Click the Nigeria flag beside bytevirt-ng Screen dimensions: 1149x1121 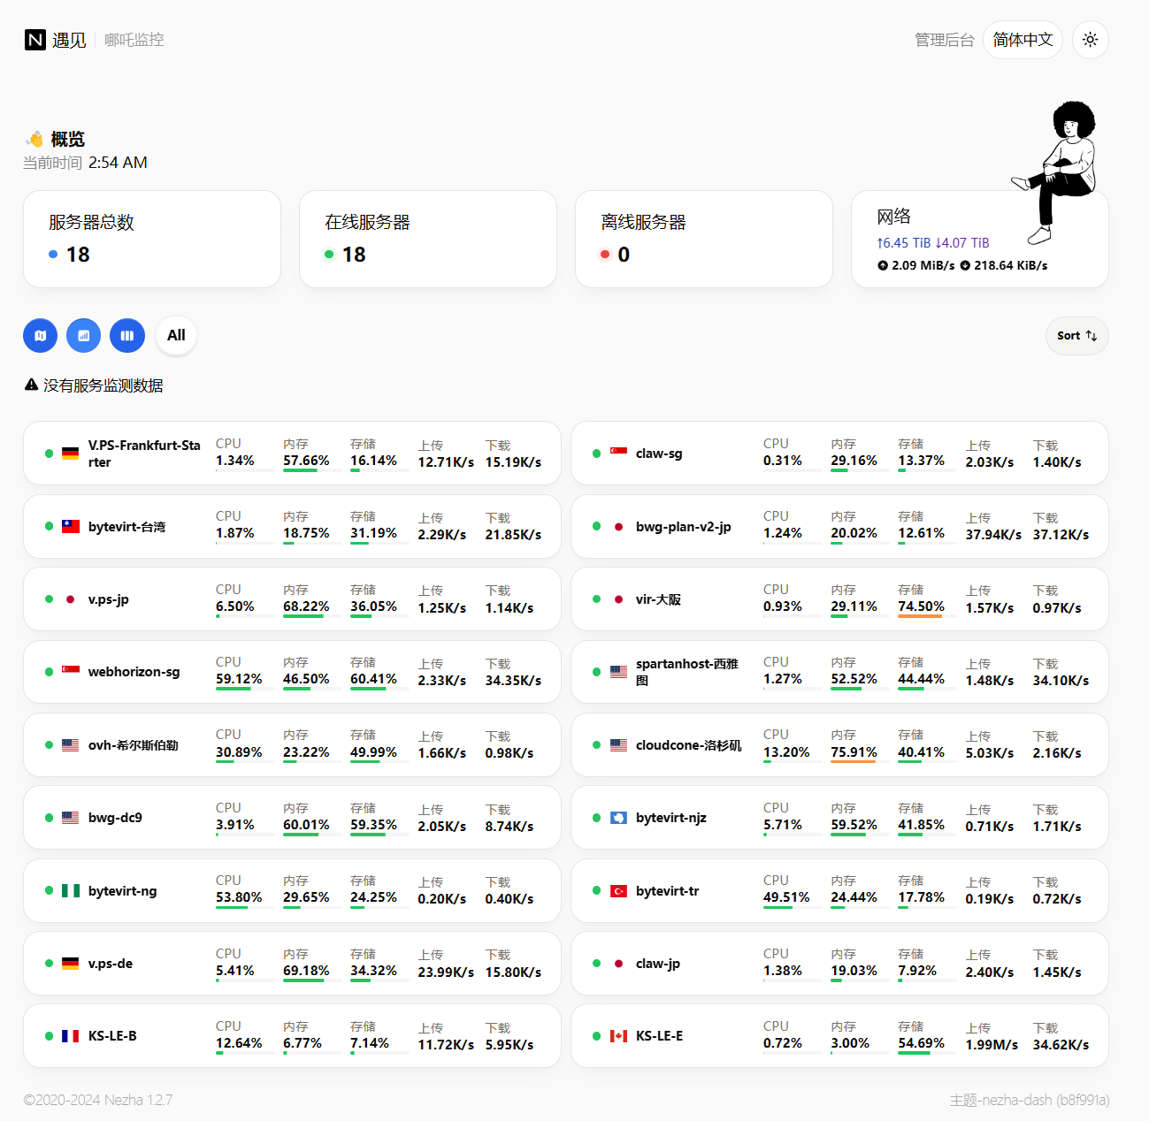pyautogui.click(x=71, y=891)
